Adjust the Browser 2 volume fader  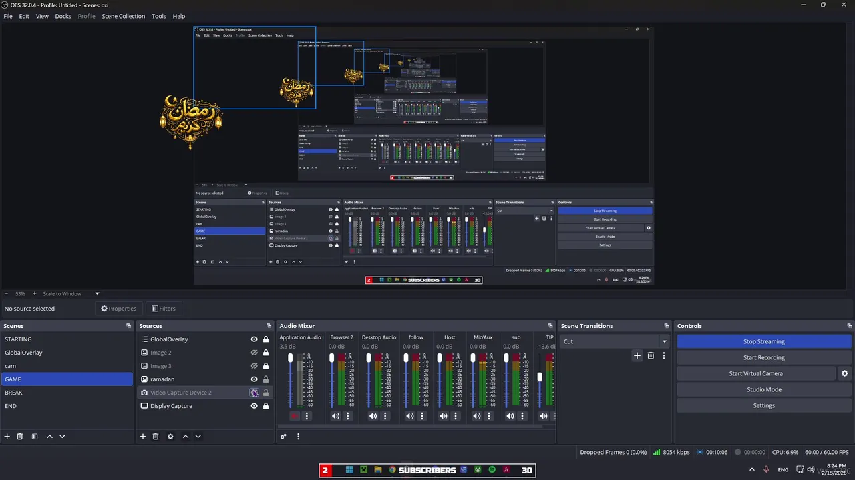(x=331, y=359)
